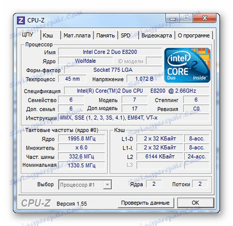Click the Степпинг value 6
The width and height of the screenshot is (233, 226).
click(196, 99)
